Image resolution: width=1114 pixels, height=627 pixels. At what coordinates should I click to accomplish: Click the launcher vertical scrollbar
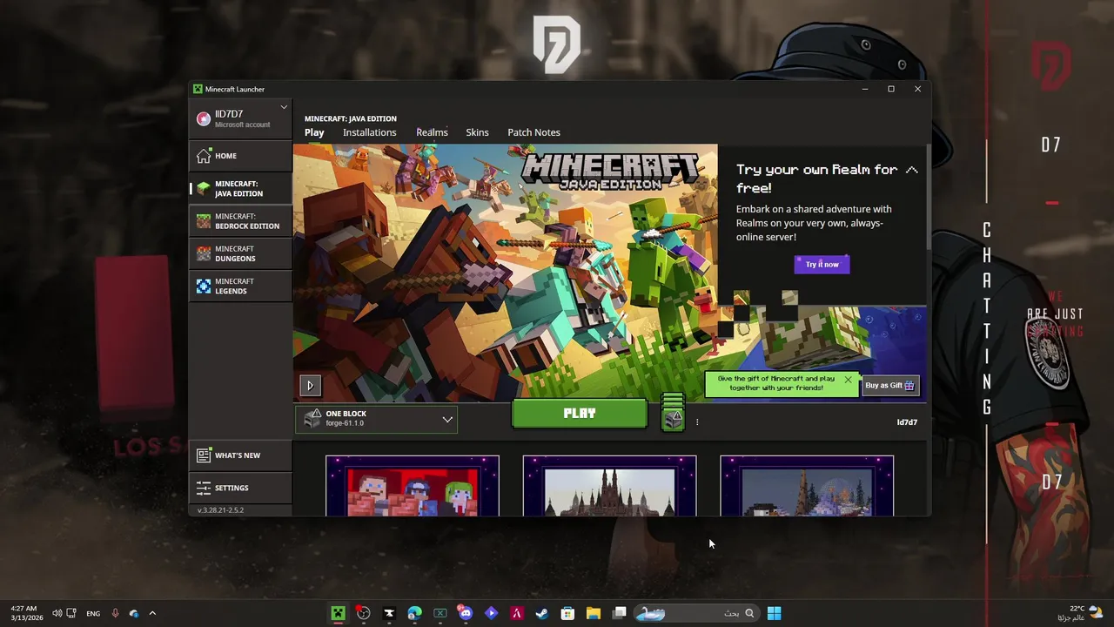[928, 199]
